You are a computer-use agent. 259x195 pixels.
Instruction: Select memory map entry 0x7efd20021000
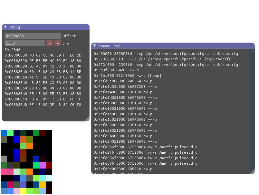coord(125,130)
